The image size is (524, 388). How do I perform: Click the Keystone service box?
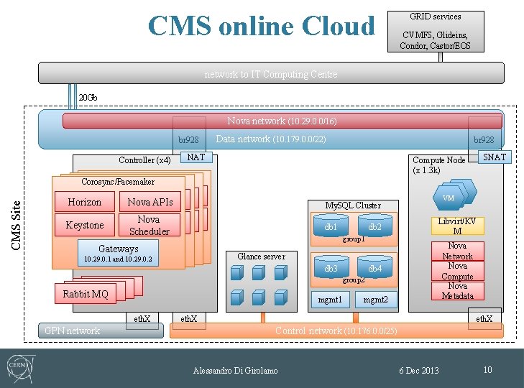pyautogui.click(x=85, y=225)
